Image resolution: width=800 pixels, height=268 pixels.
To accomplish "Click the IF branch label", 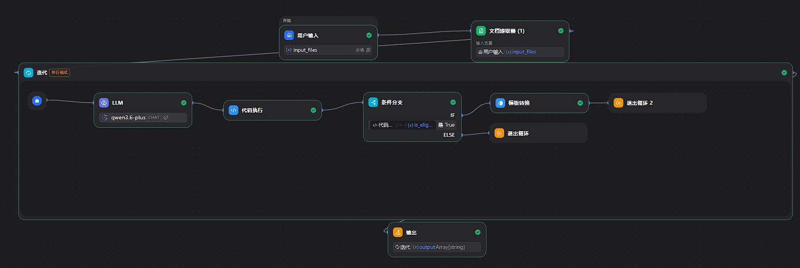I will pos(452,115).
